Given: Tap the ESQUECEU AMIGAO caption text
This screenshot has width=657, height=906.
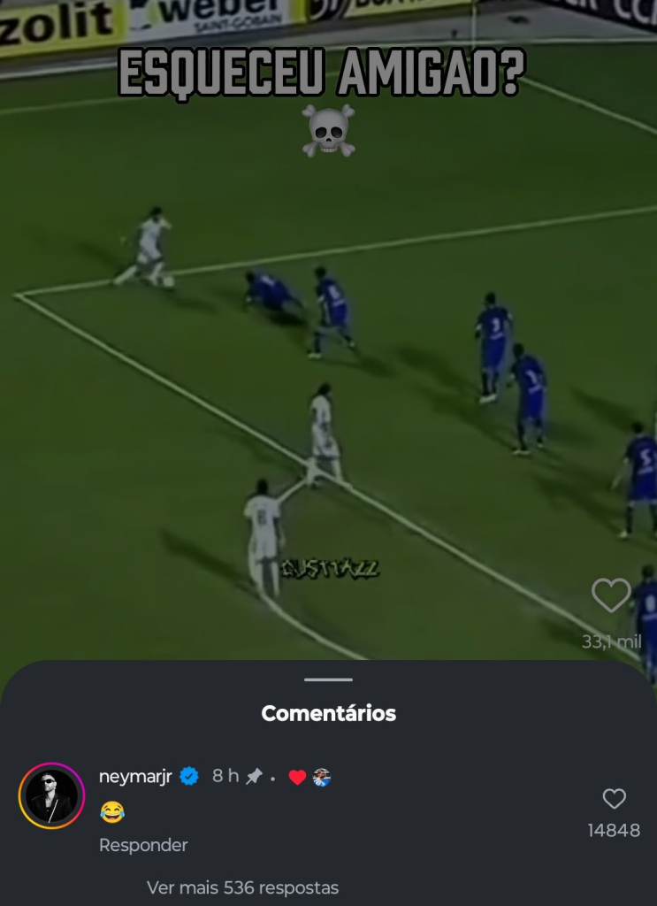Looking at the screenshot, I should pos(322,74).
